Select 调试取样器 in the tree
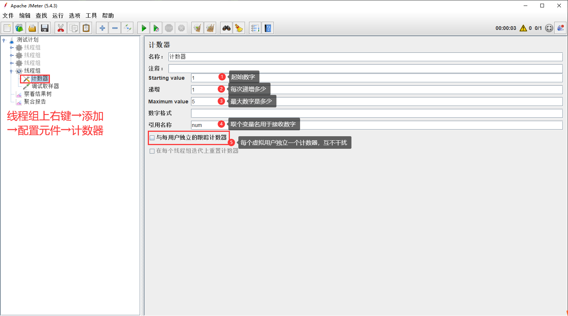Image resolution: width=568 pixels, height=316 pixels. (x=45, y=86)
